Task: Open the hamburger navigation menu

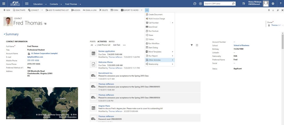Action: coord(27,4)
